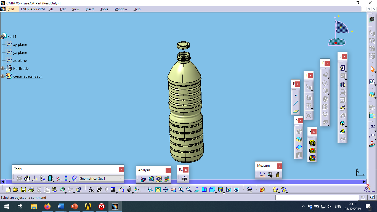Viewport: 377px width, 212px height.
Task: Print using the printer toolbar icon
Action: point(31,190)
